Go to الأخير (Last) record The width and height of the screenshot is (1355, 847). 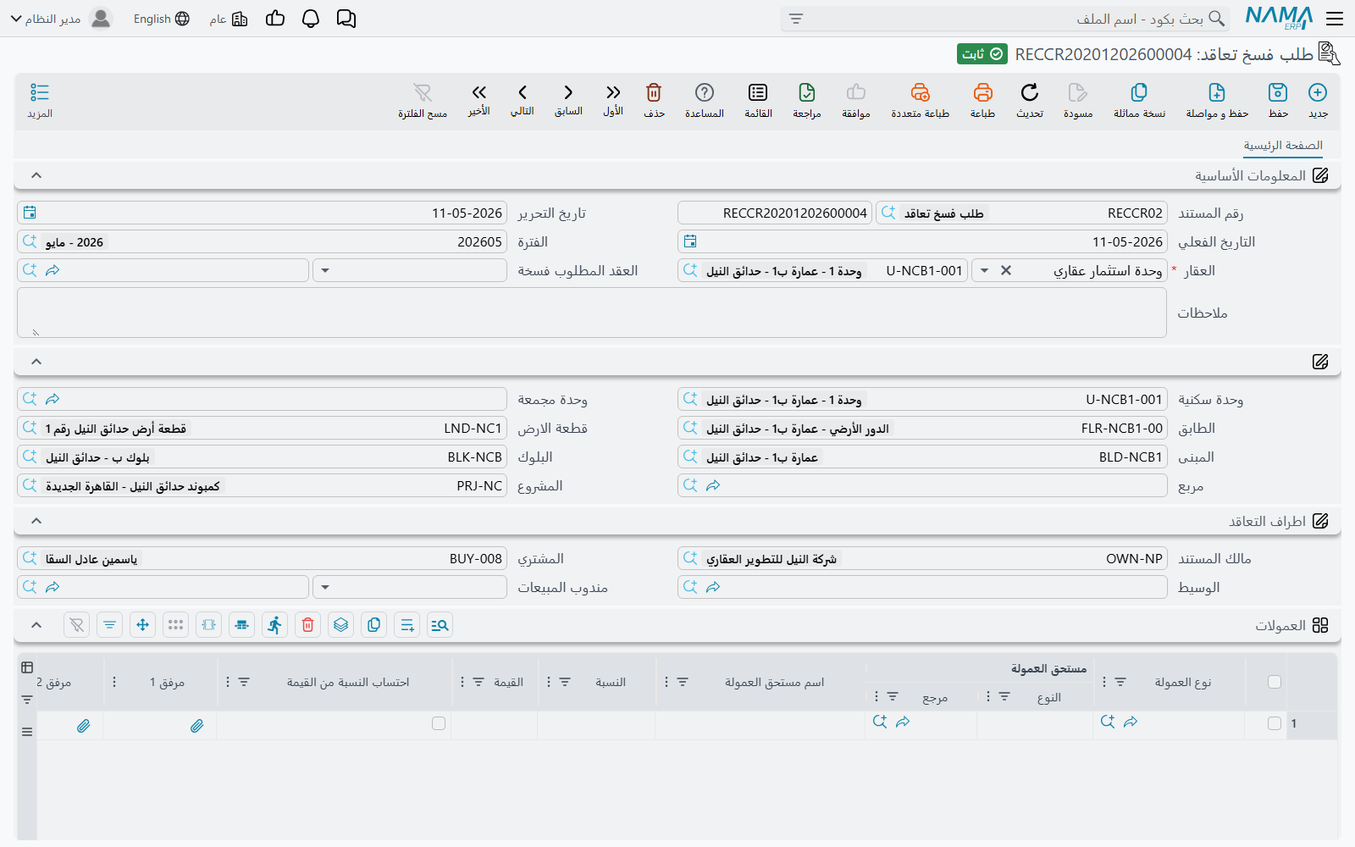(479, 92)
